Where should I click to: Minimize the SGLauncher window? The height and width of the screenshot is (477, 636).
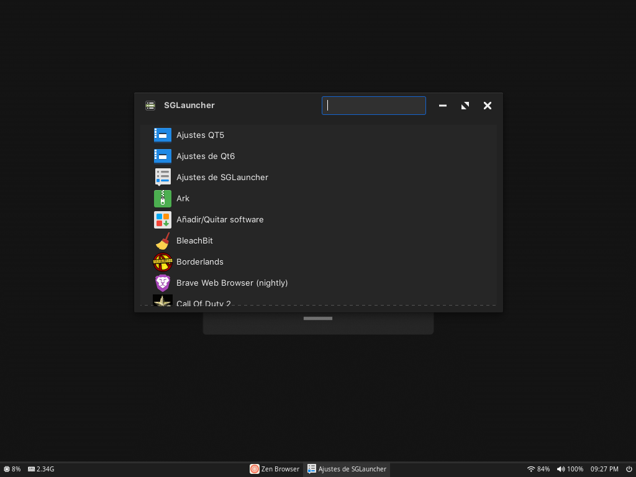442,106
